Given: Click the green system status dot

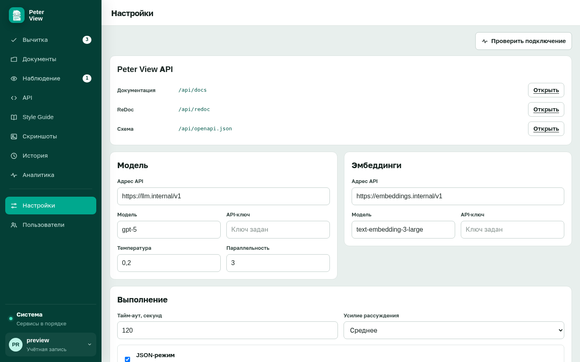Looking at the screenshot, I should point(11,319).
